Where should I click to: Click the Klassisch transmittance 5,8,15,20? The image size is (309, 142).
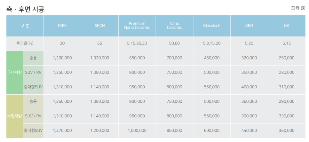(x=212, y=43)
